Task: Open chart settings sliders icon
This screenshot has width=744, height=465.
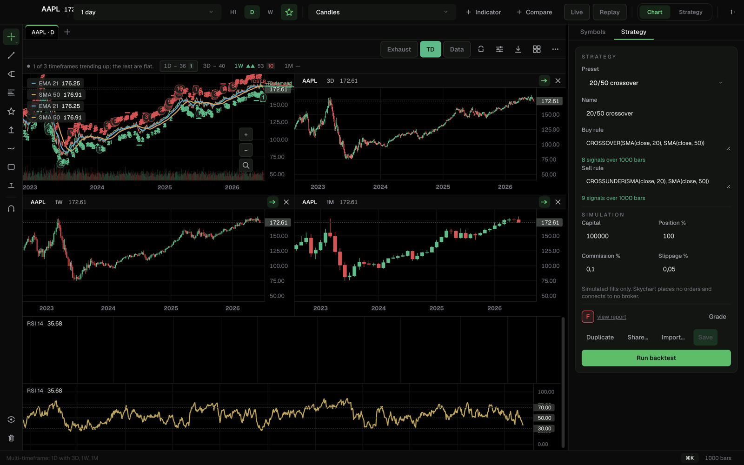Action: point(499,49)
